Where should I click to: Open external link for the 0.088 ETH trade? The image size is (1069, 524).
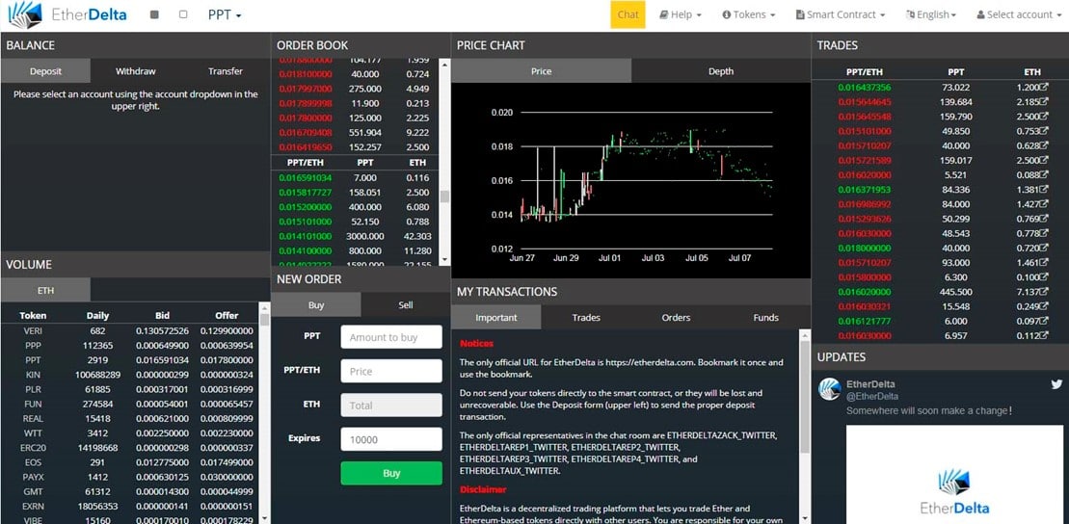pos(1045,175)
